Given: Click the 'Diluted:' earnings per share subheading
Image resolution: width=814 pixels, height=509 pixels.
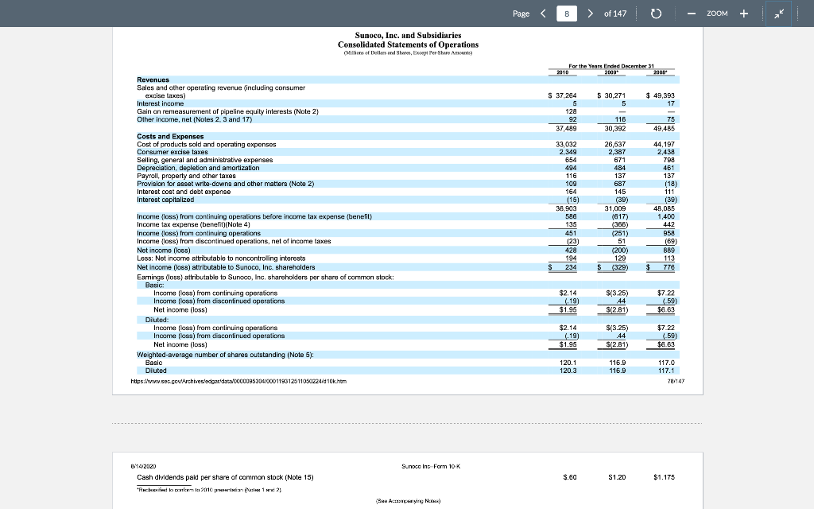Looking at the screenshot, I should pos(157,320).
